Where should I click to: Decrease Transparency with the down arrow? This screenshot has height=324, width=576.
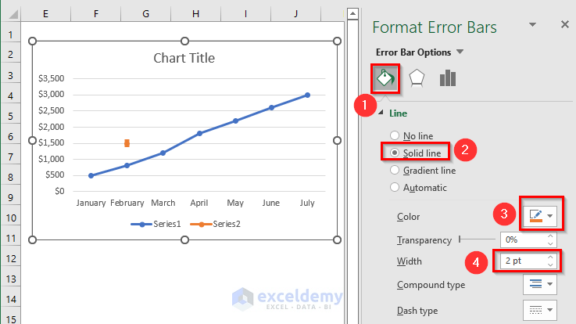550,243
